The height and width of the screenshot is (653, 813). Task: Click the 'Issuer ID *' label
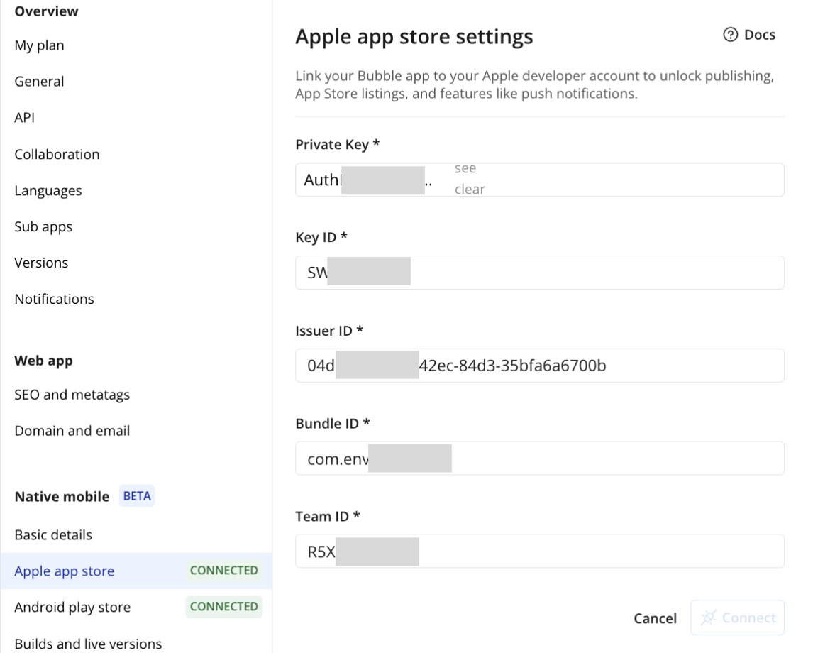coord(329,331)
